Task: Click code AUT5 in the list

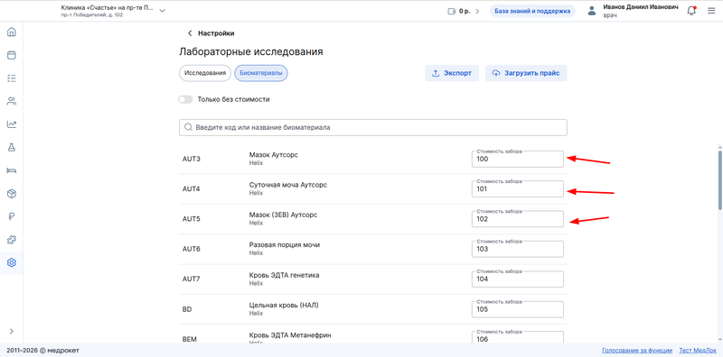Action: [x=191, y=219]
